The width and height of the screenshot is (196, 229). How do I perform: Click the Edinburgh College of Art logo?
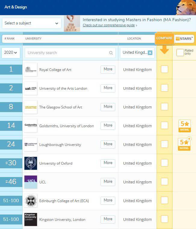31,201
